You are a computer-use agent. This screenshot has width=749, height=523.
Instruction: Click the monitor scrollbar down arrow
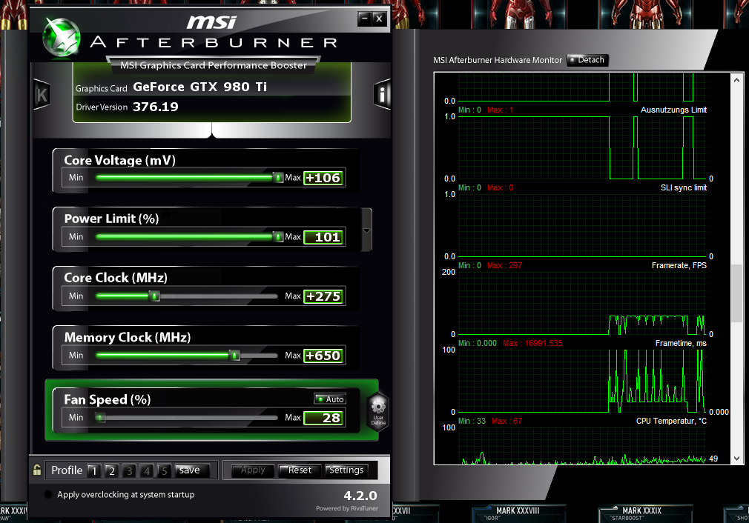(x=736, y=459)
